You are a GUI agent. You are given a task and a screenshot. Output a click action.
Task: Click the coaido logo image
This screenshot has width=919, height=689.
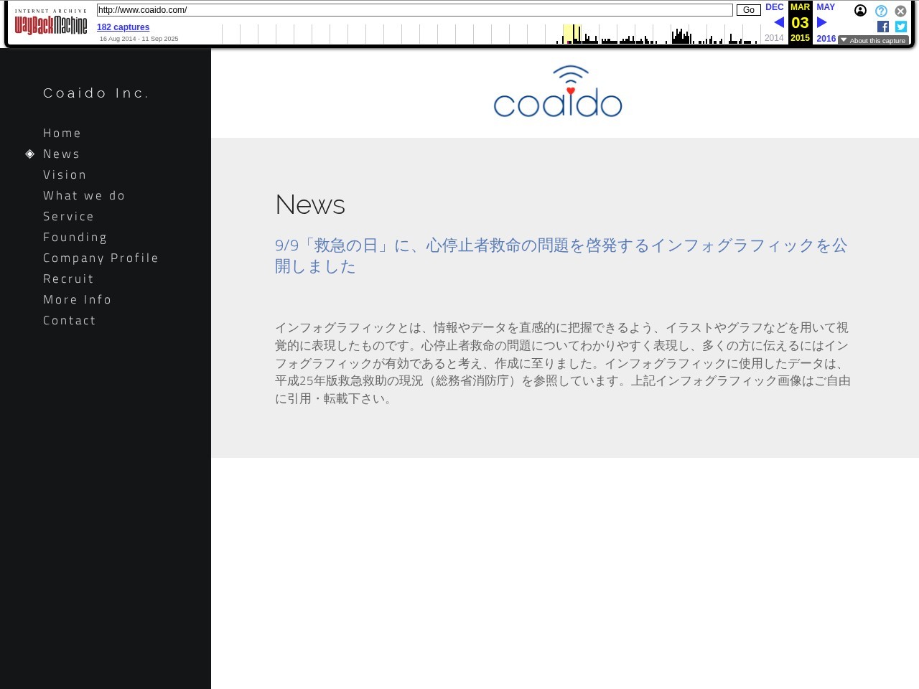(x=558, y=92)
